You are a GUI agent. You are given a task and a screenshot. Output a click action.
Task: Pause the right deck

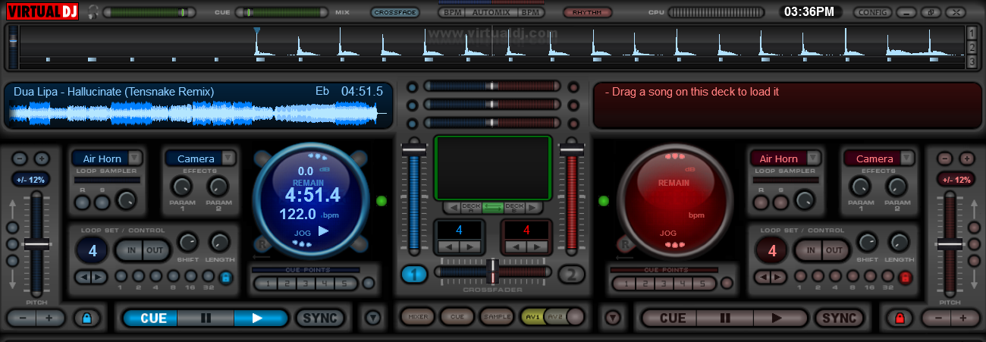click(724, 318)
